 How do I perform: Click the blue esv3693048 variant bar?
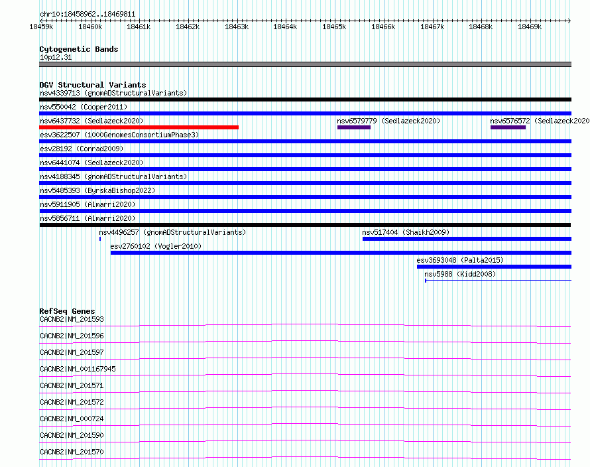494,267
